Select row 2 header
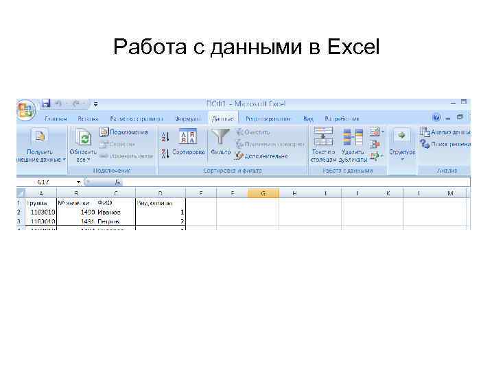 [x=19, y=212]
